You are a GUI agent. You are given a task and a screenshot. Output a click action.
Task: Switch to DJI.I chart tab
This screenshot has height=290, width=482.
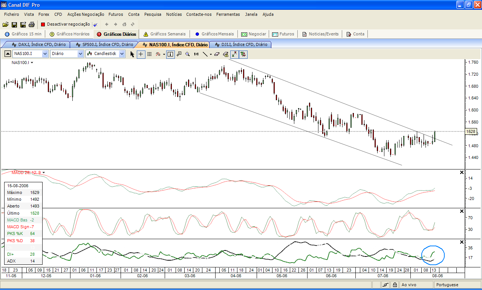[x=240, y=44]
